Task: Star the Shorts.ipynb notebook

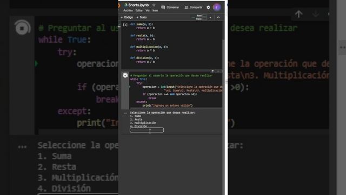Action: click(x=154, y=5)
